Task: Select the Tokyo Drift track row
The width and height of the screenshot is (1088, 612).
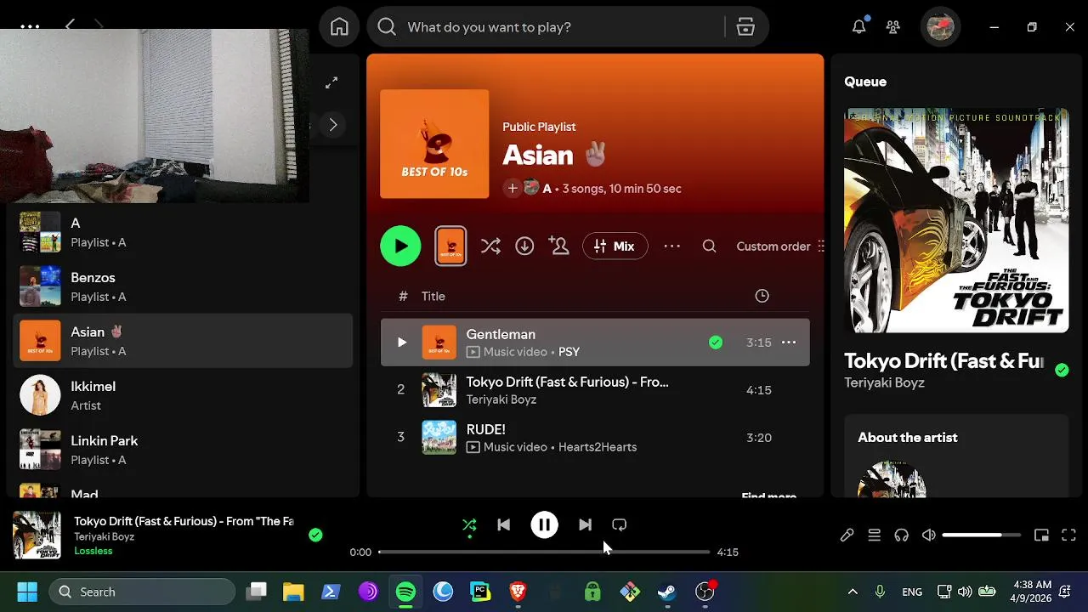Action: (x=595, y=390)
